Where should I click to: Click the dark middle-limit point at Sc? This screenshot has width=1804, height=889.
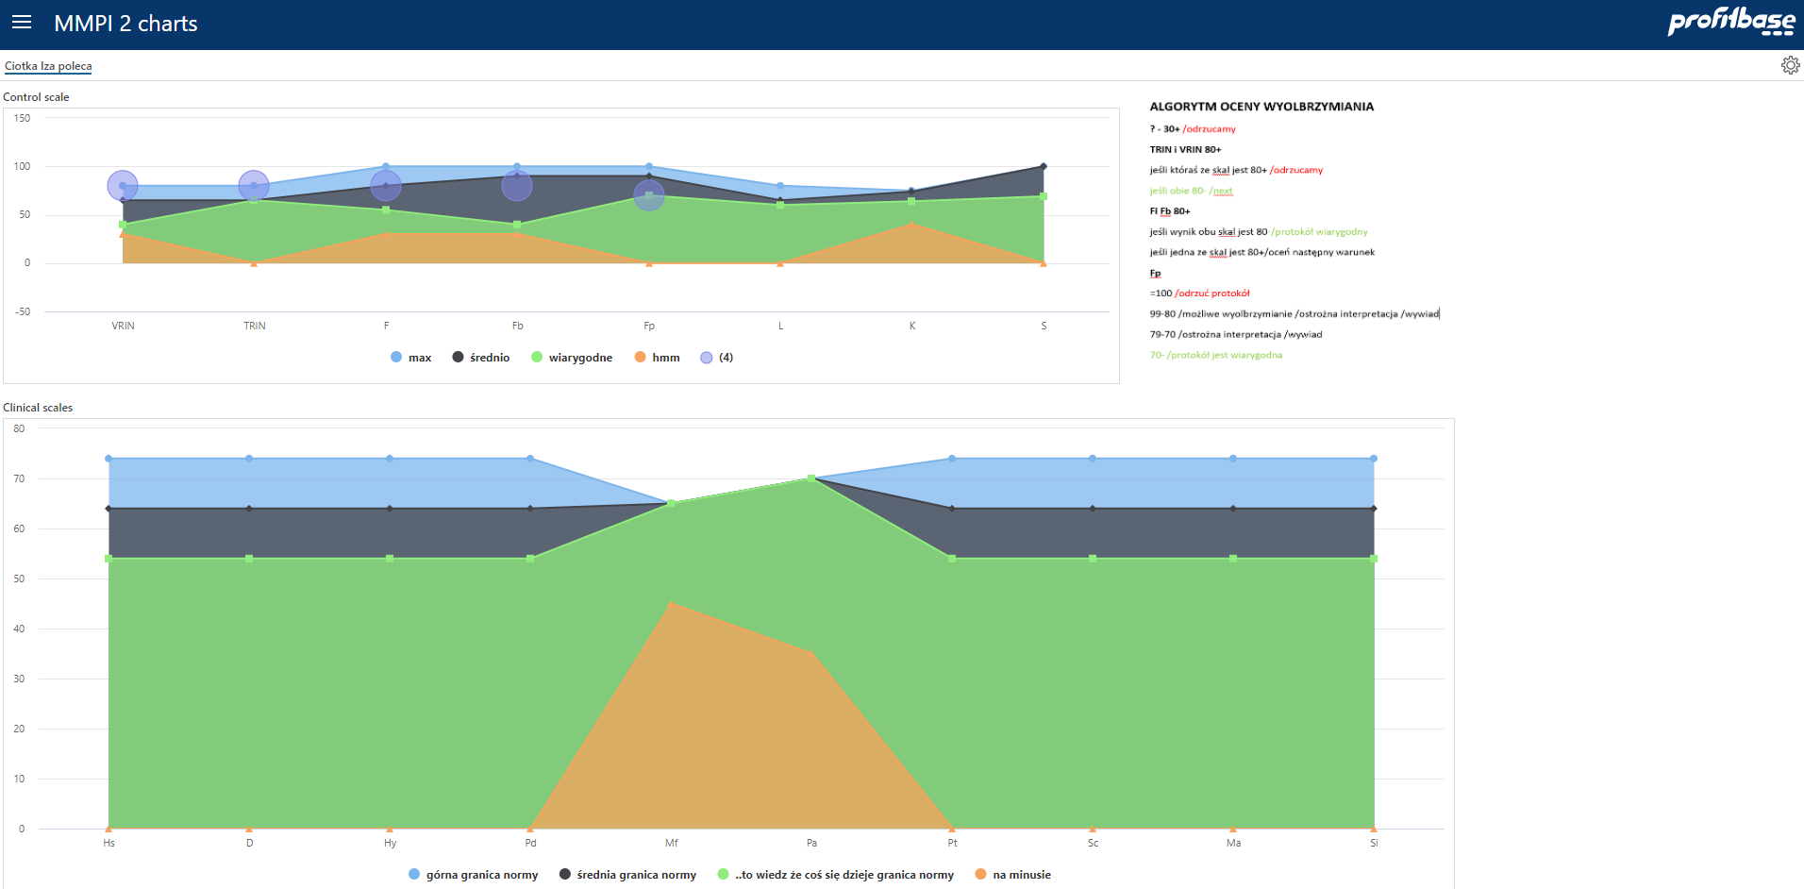pos(1093,509)
